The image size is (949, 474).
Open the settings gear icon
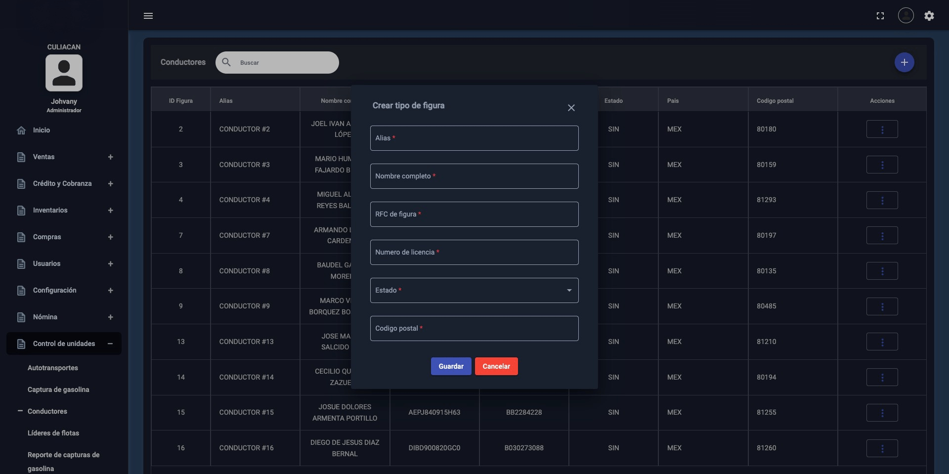point(929,16)
